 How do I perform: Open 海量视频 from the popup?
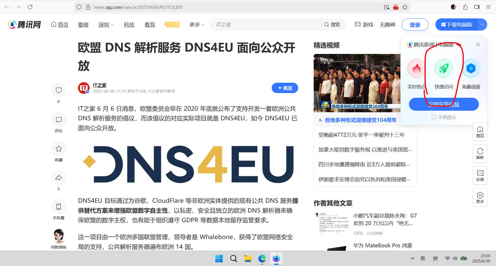tap(471, 68)
